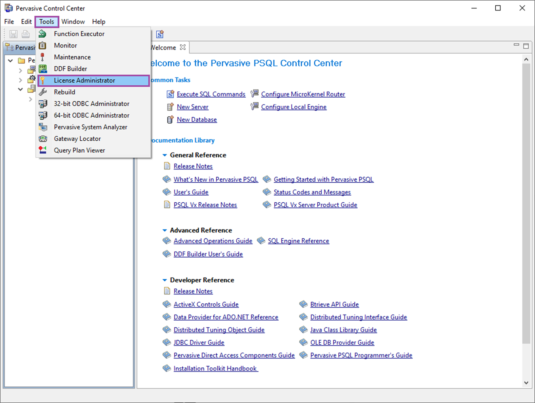
Task: Open Pervasive PSQL Programmer's Guide link
Action: (361, 355)
